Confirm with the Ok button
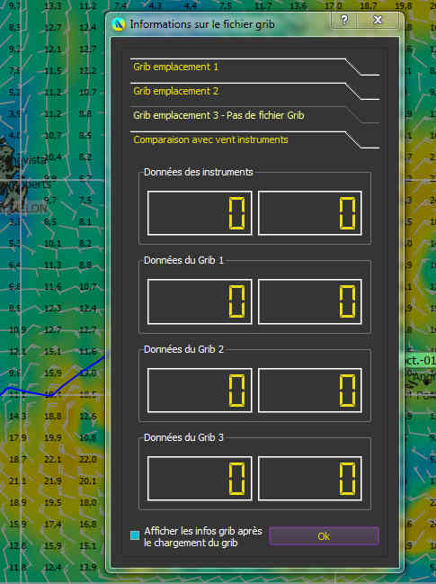This screenshot has width=436, height=584. click(324, 536)
